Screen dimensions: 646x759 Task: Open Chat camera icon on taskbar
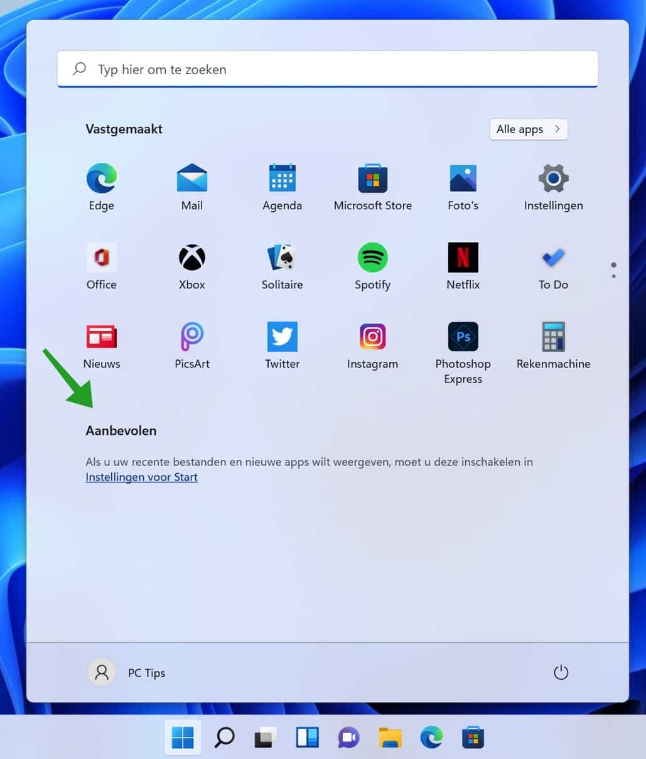(x=348, y=738)
